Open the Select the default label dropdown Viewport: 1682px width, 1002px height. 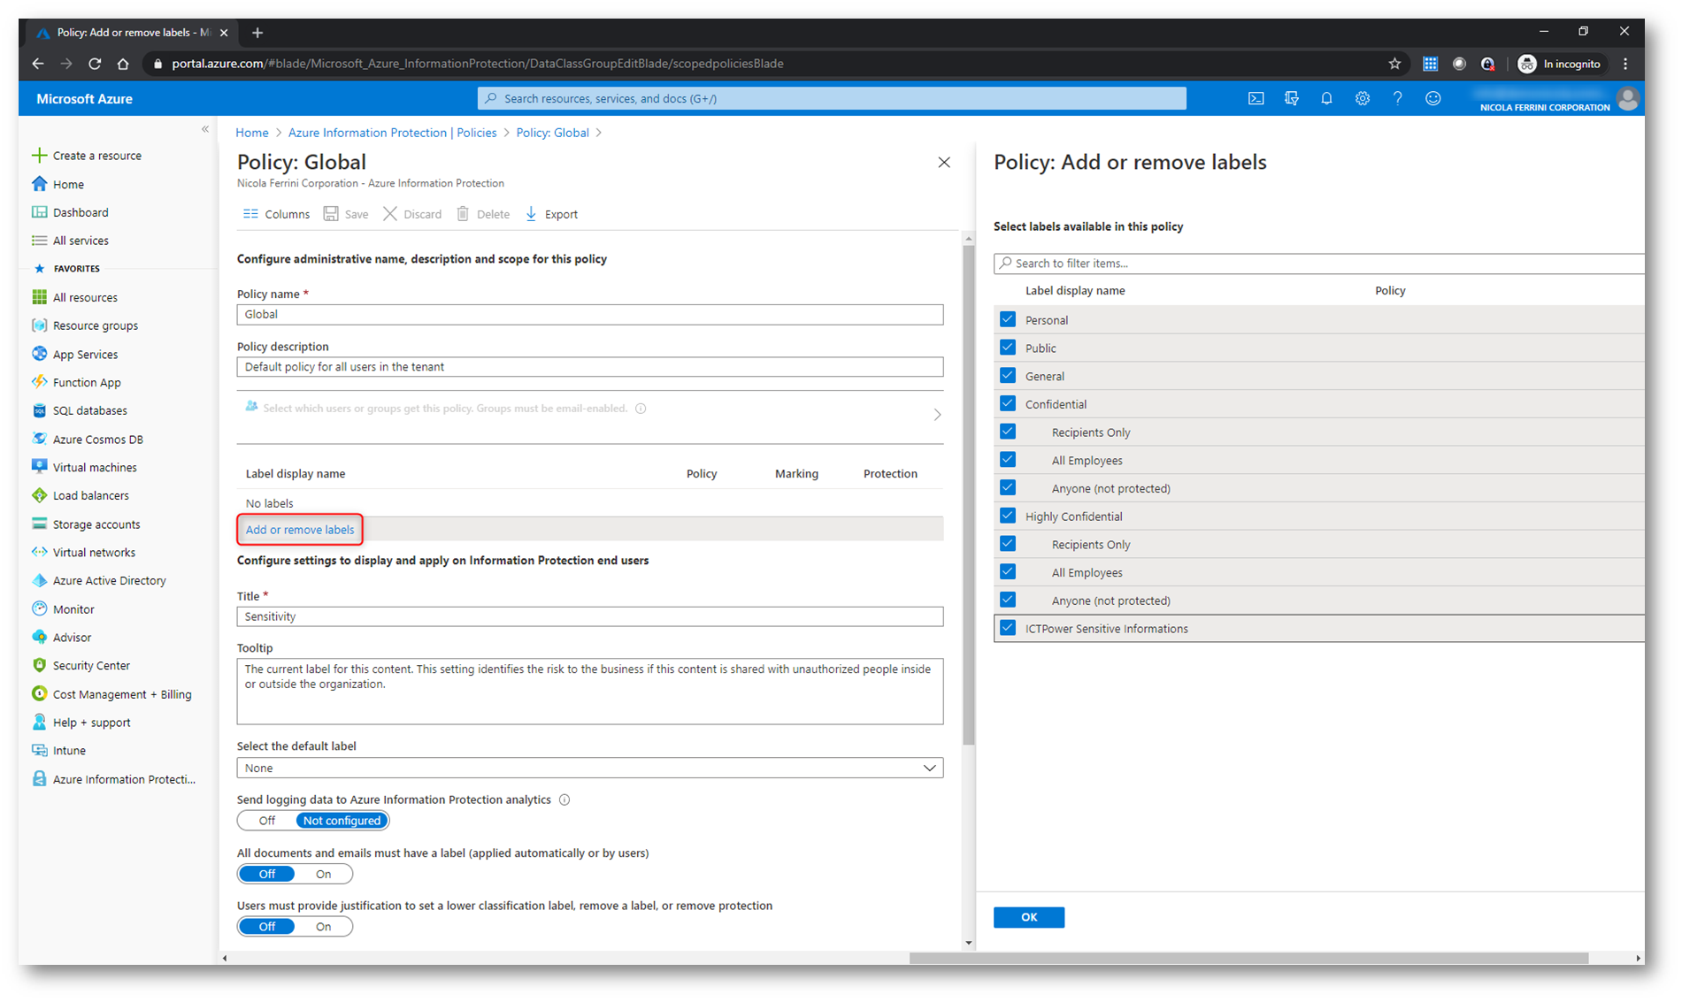(589, 768)
